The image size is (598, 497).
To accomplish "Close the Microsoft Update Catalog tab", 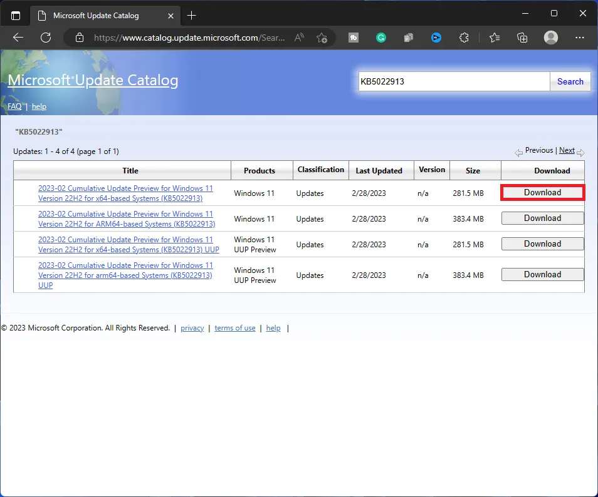I will [x=171, y=16].
